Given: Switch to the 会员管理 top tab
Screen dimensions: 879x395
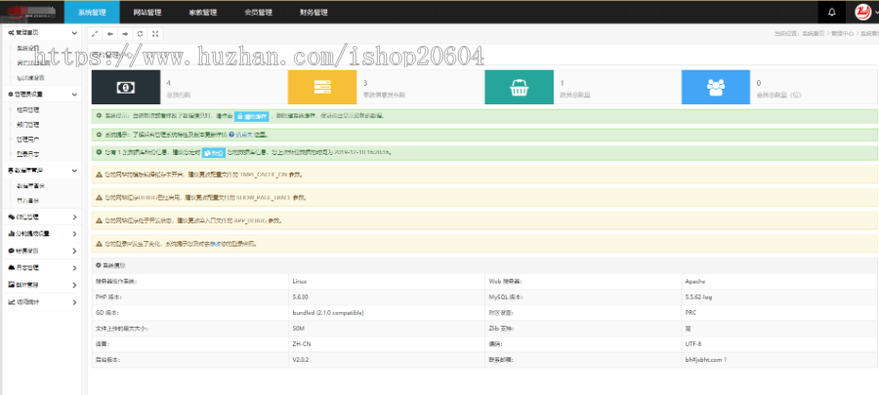Looking at the screenshot, I should click(259, 13).
